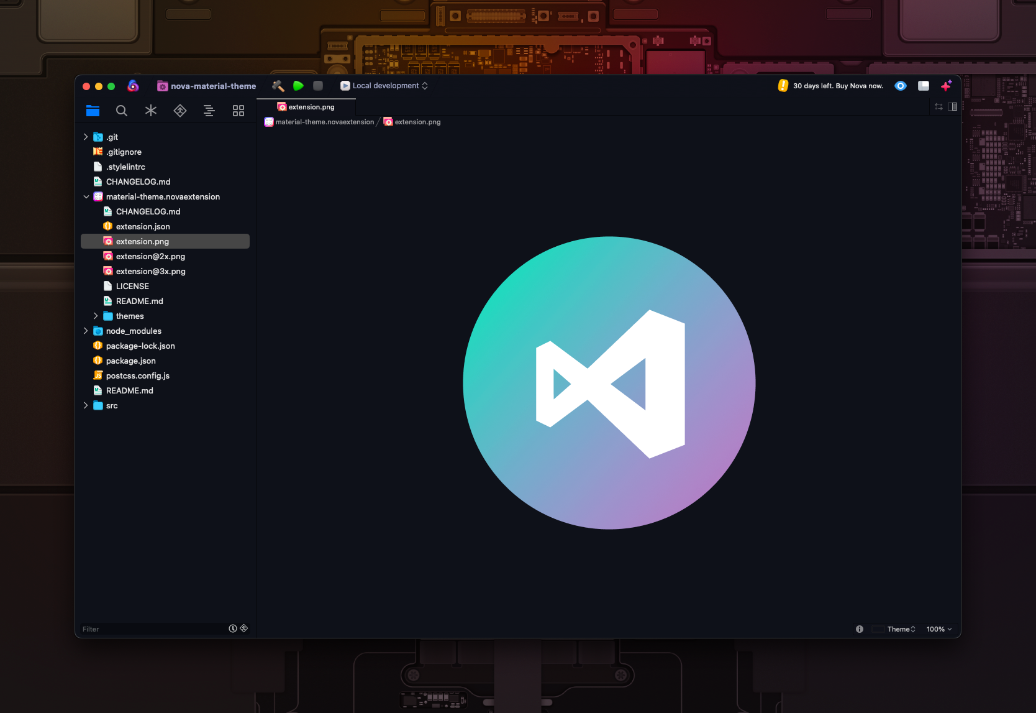Screen dimensions: 1036x713
Task: Open the Theme background dropdown
Action: pos(901,629)
